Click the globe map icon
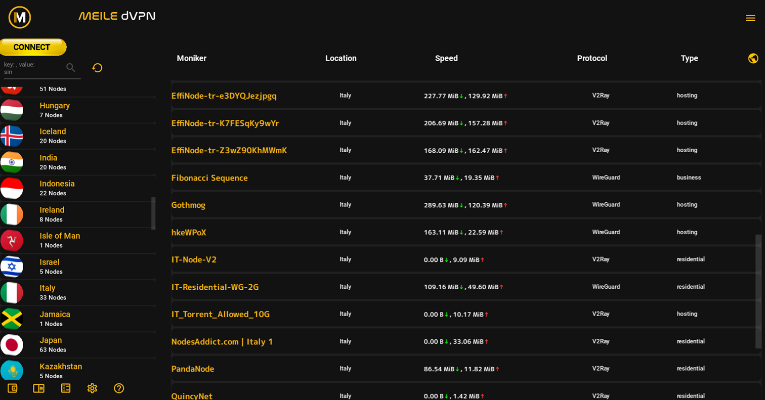Viewport: 765px width, 400px height. pyautogui.click(x=753, y=58)
